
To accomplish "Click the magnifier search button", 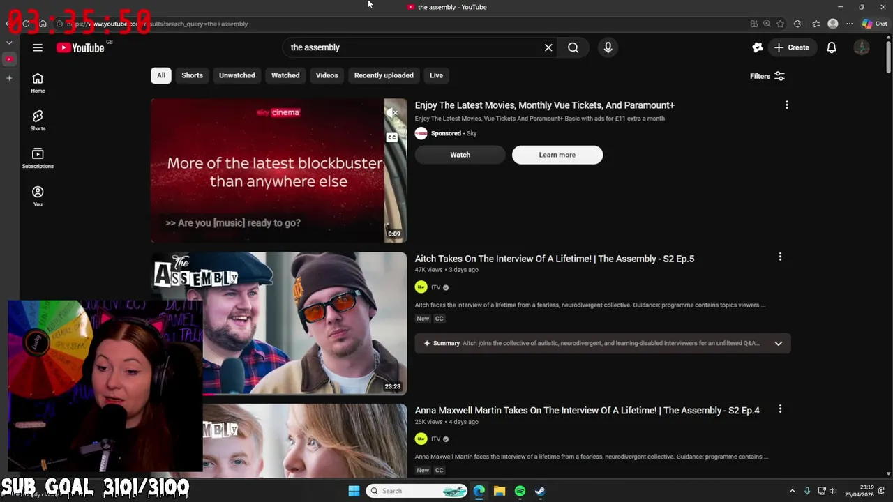I will point(573,47).
